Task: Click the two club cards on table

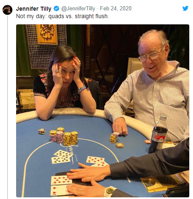Action: coord(62,157)
